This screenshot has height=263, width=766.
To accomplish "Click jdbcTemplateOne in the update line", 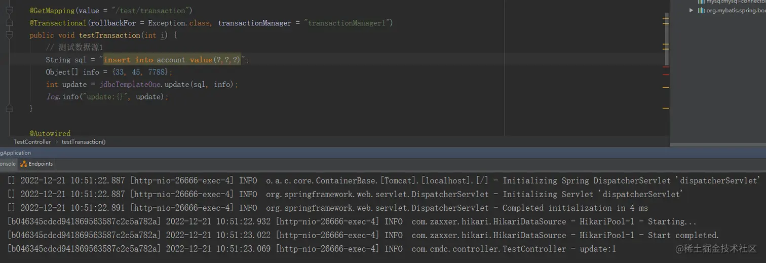I will pos(129,84).
